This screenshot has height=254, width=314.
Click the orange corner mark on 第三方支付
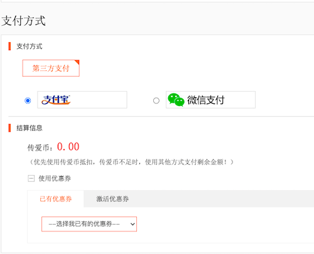[77, 62]
